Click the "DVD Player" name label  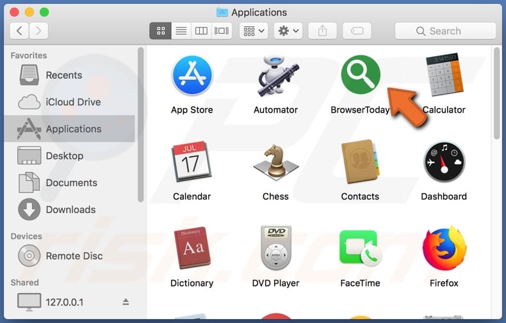[x=275, y=283]
